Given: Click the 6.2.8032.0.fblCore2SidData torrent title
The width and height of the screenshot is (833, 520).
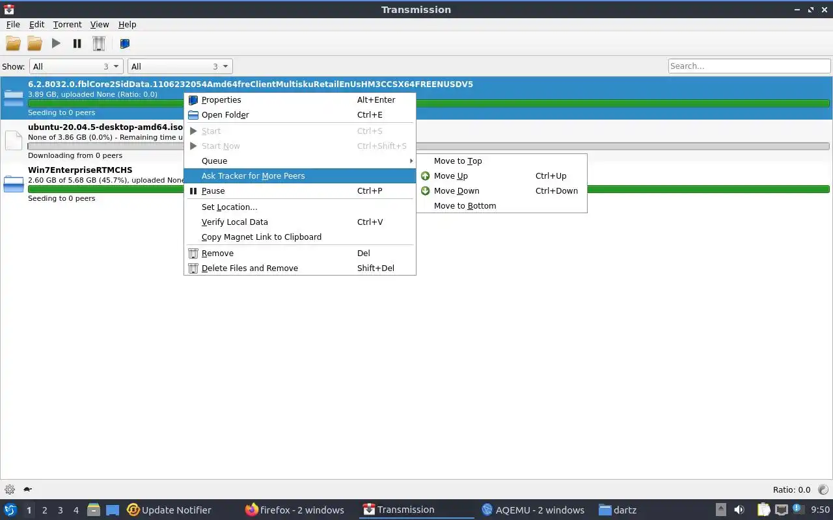Looking at the screenshot, I should pos(251,84).
